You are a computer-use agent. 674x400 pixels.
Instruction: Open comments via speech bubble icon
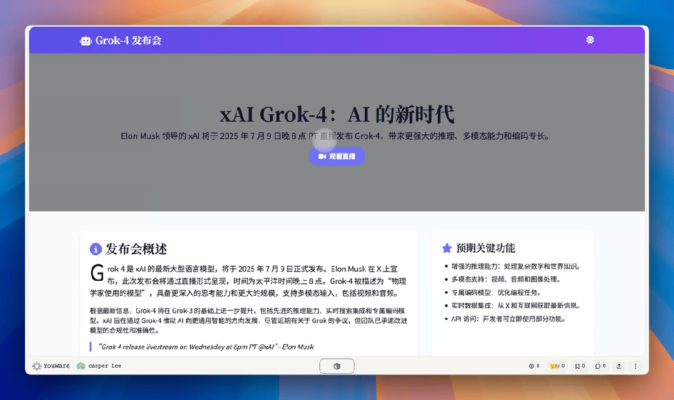tap(598, 366)
